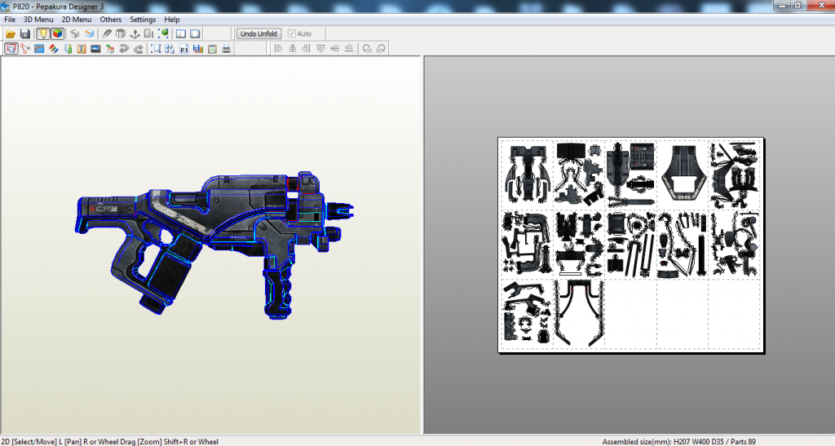835x446 pixels.
Task: Select the Select/Move pointer tool
Action: click(11, 48)
